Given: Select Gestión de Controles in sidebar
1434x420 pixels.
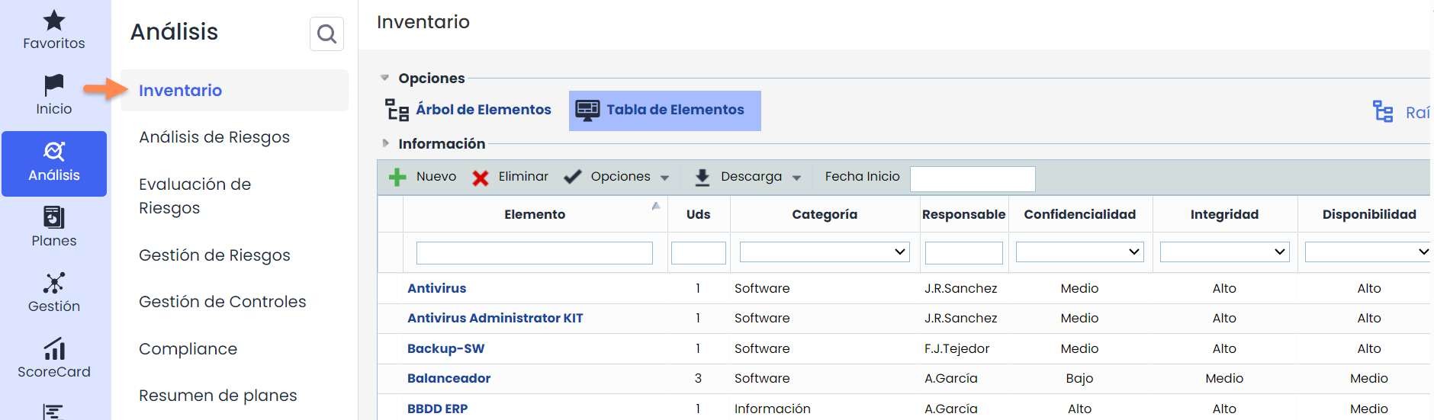Looking at the screenshot, I should (222, 302).
